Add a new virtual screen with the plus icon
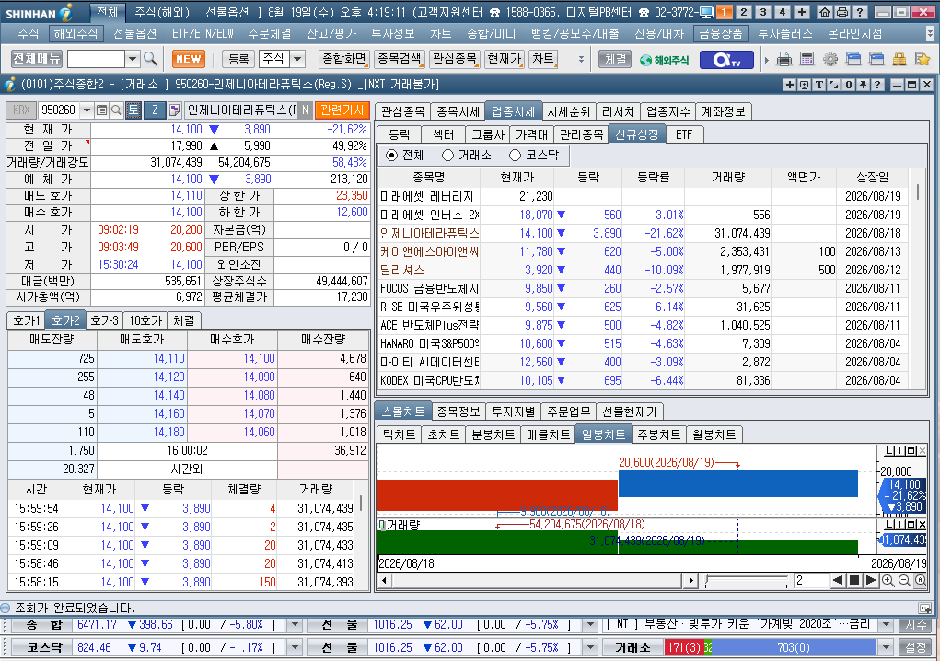Screen dimensions: 940x661 [802, 12]
